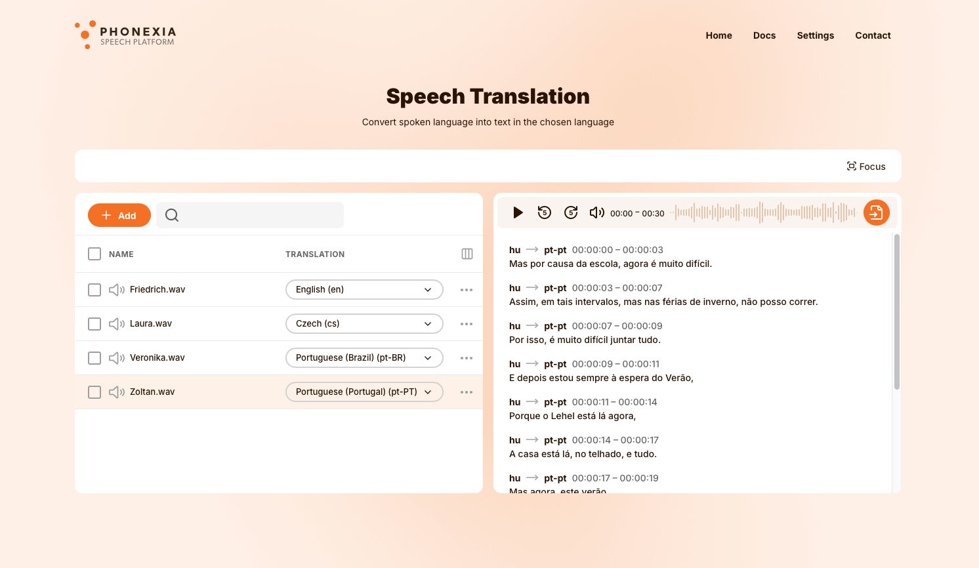This screenshot has height=568, width=979.
Task: Toggle the select-all checkbox in the header
Action: (x=94, y=253)
